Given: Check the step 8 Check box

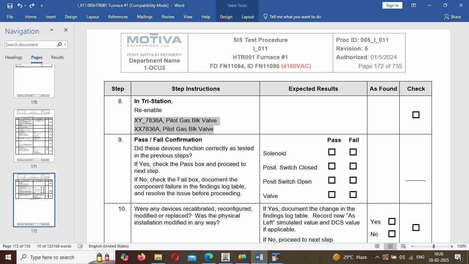Looking at the screenshot, I should pos(416,115).
